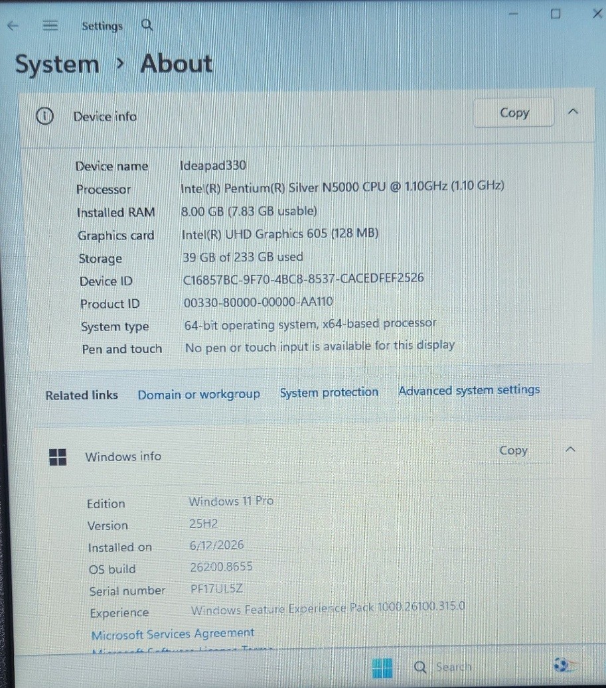Viewport: 606px width, 688px height.
Task: Select Intel UHD Graphics 605 value
Action: click(x=280, y=234)
